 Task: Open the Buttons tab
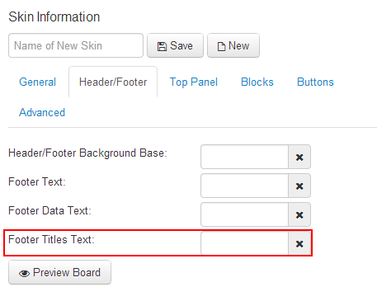(x=315, y=82)
